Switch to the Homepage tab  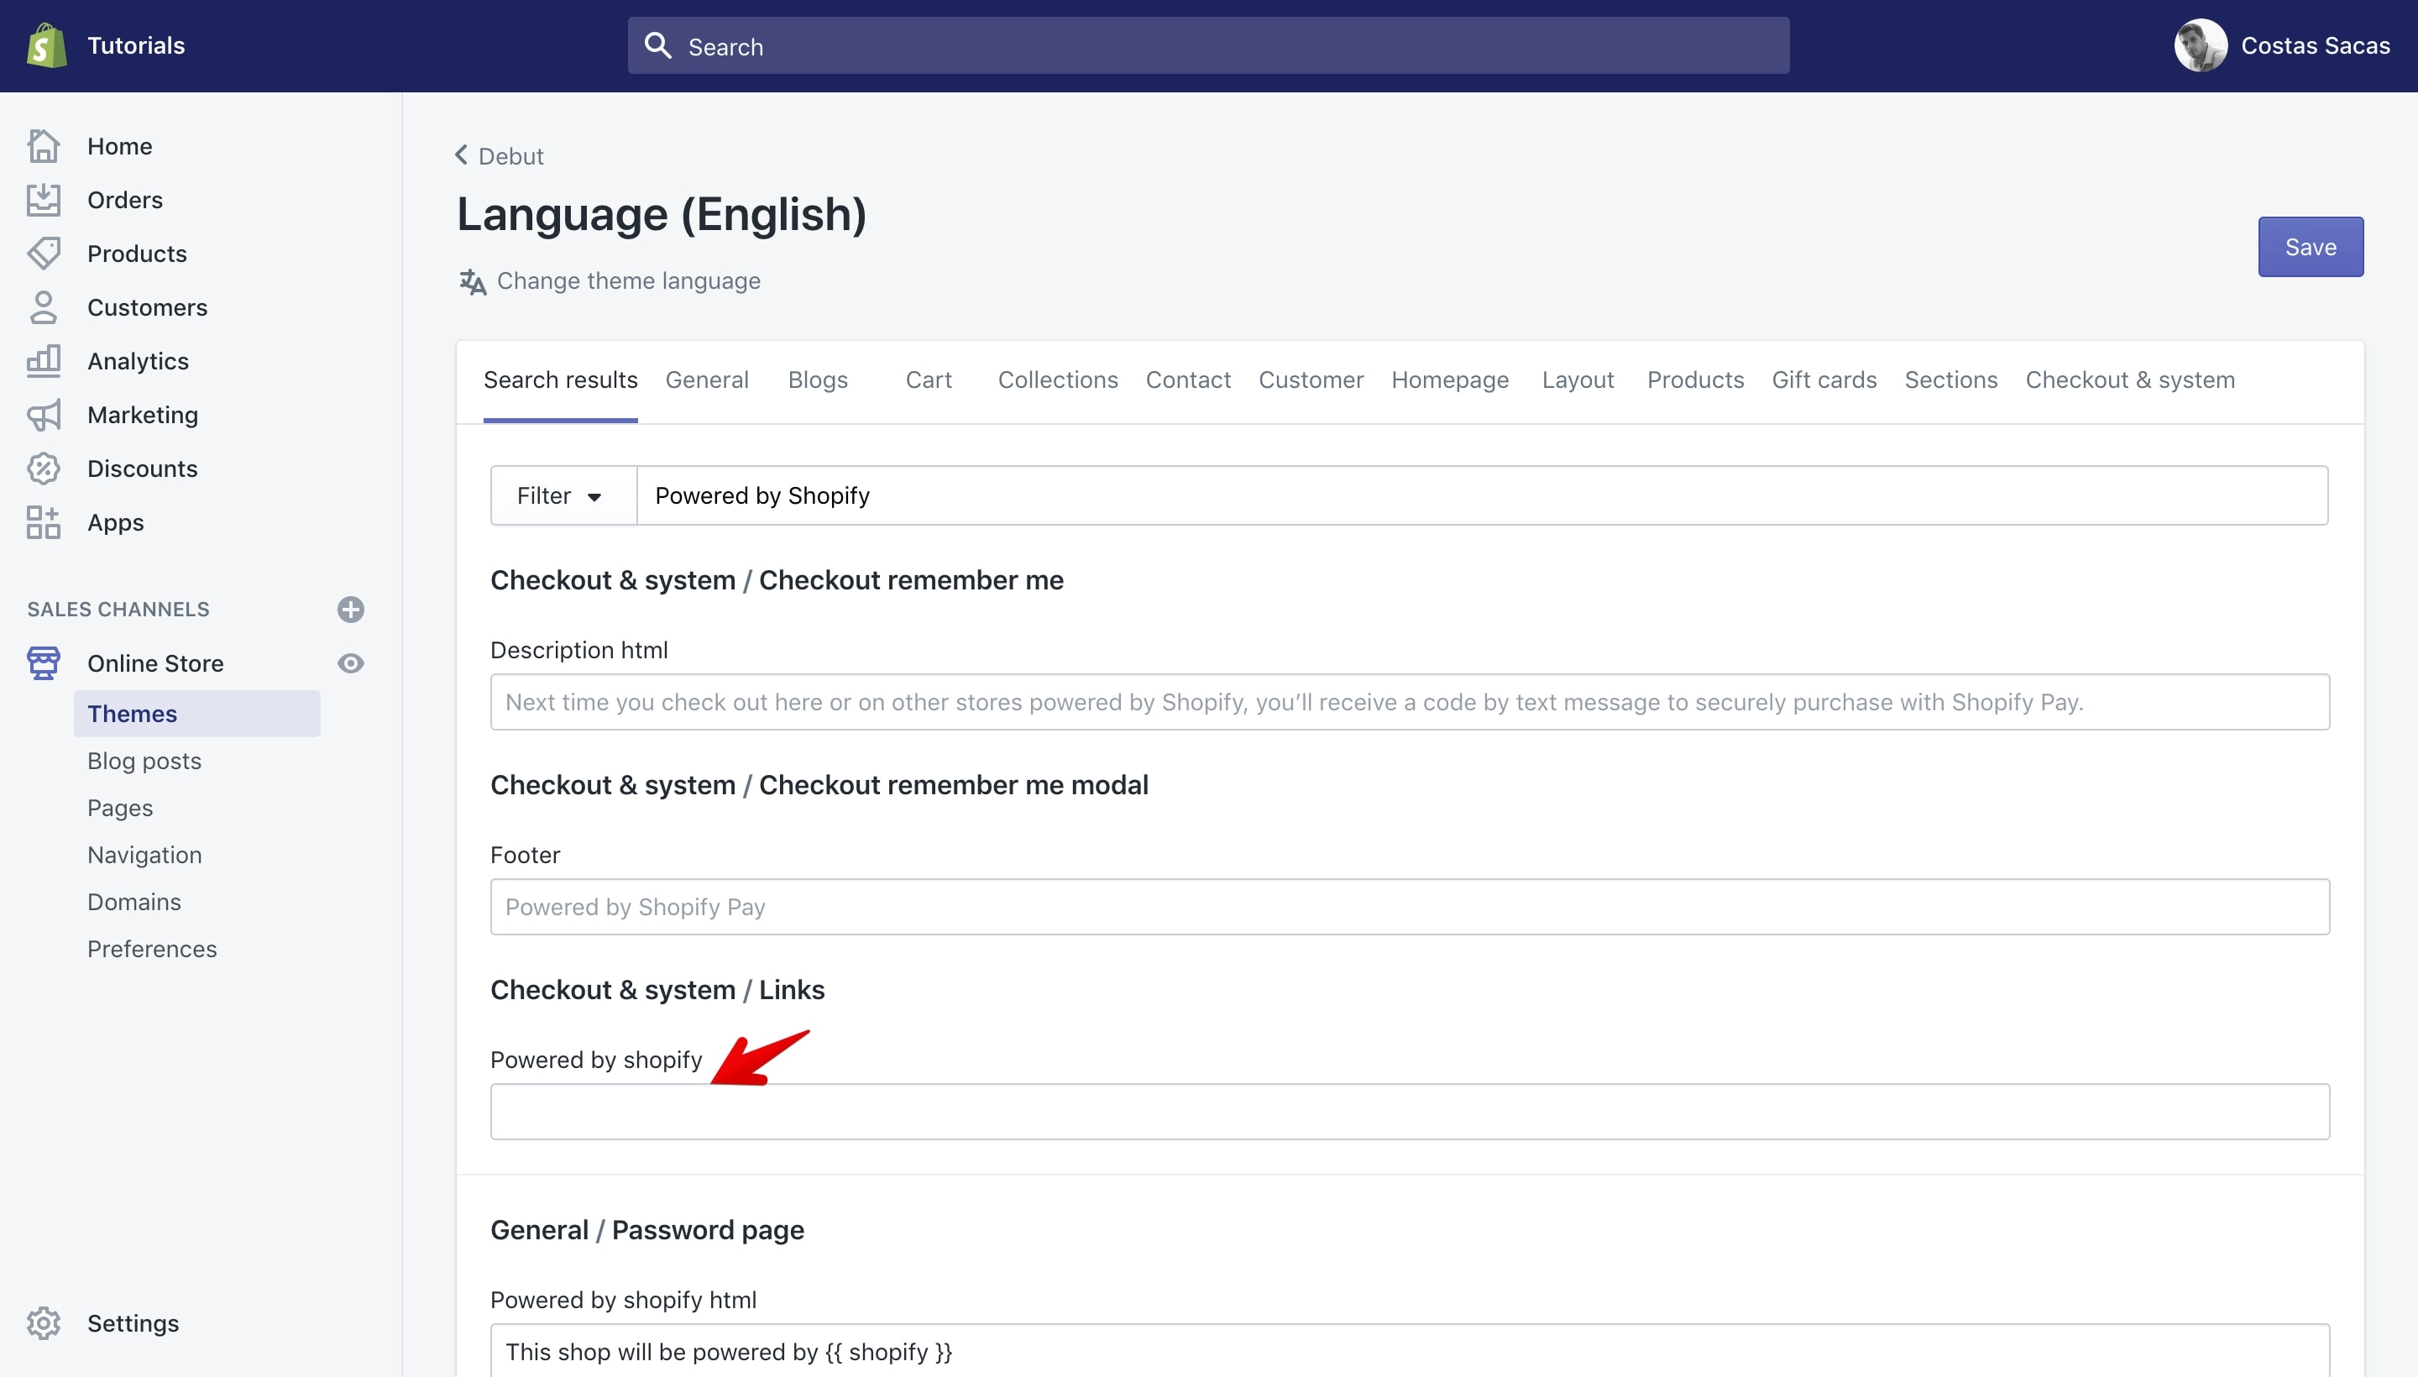pos(1450,380)
